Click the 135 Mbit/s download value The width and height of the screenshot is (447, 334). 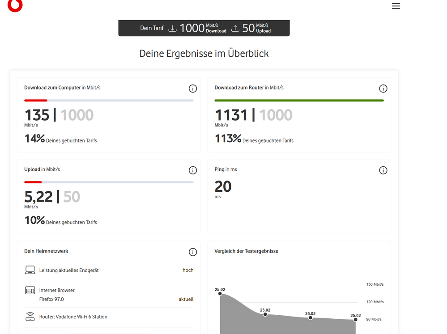tap(37, 115)
